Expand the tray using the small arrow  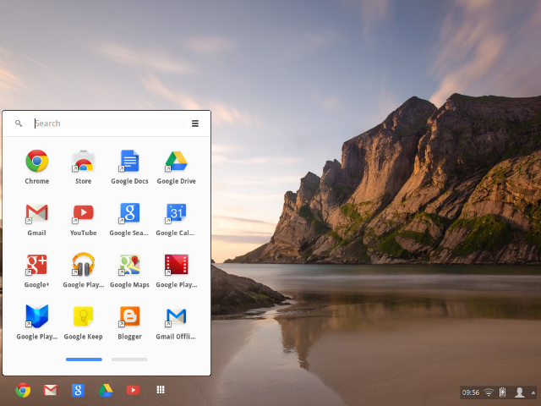coord(533,392)
